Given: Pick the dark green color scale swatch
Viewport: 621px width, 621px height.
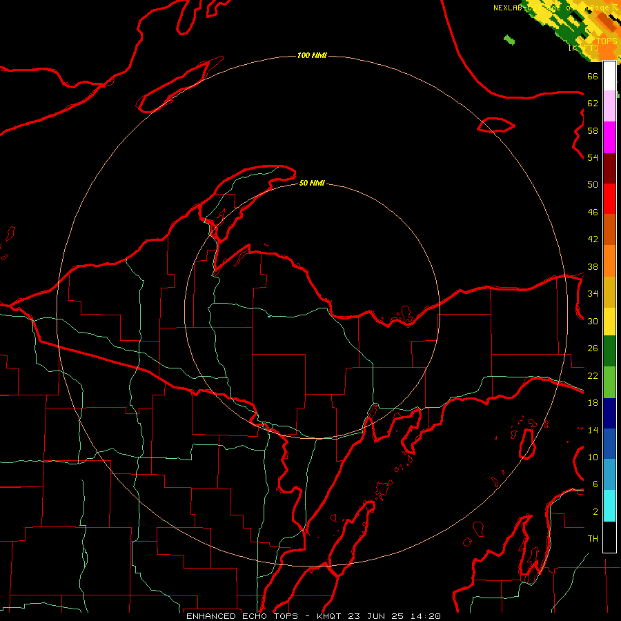Looking at the screenshot, I should click(x=609, y=351).
